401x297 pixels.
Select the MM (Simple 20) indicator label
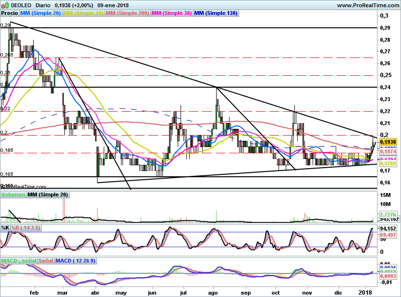[40, 13]
